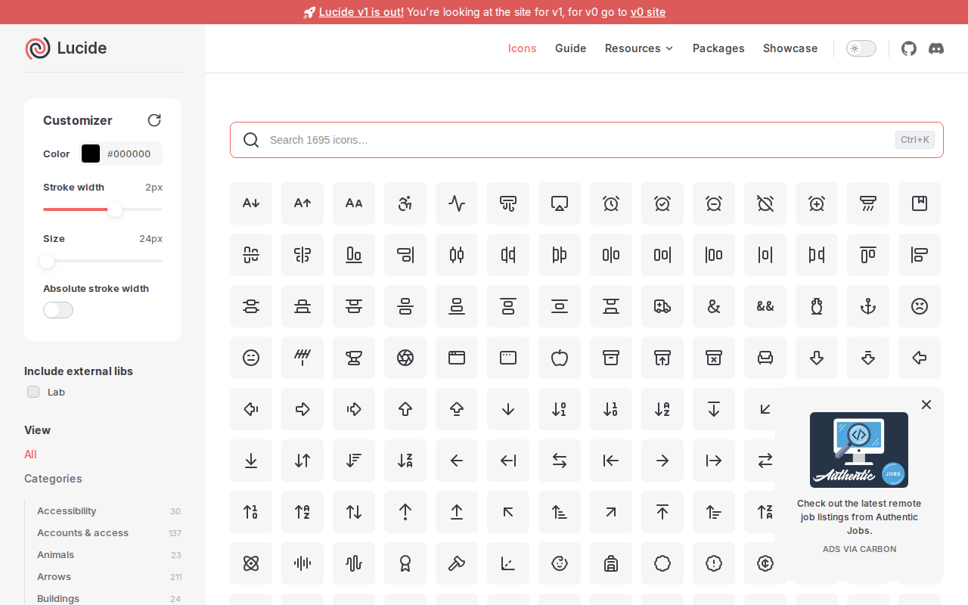Viewport: 968px width, 605px height.
Task: Click the Ctrl+K shortcut badge
Action: coord(915,140)
